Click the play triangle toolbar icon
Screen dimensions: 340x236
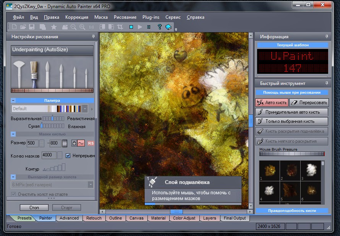click(x=140, y=27)
